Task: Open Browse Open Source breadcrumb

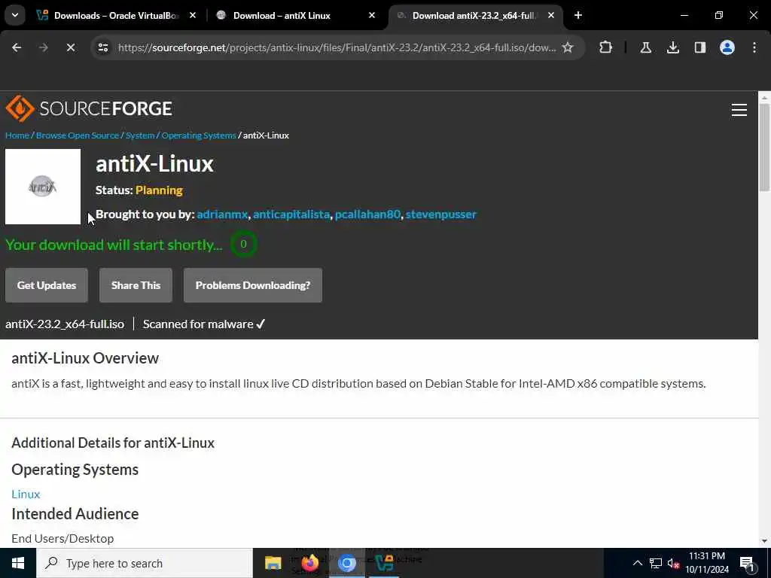Action: pyautogui.click(x=78, y=135)
